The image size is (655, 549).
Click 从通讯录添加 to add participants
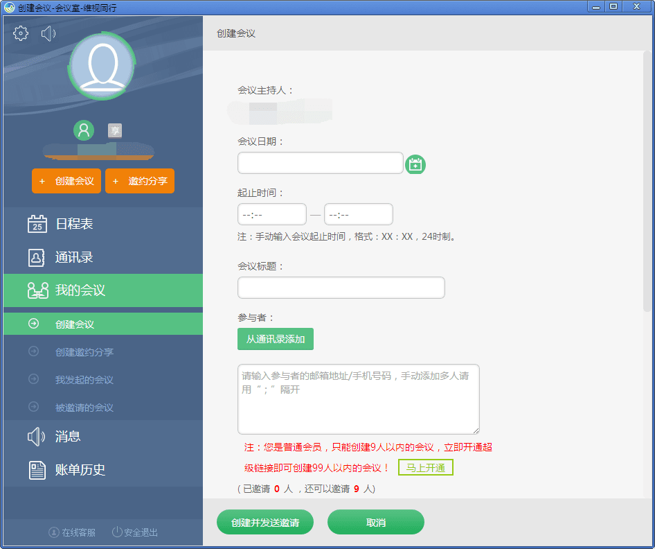point(275,339)
